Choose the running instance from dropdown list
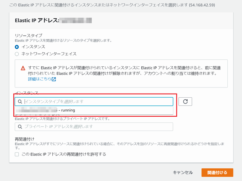The image size is (242, 181). pos(94,110)
